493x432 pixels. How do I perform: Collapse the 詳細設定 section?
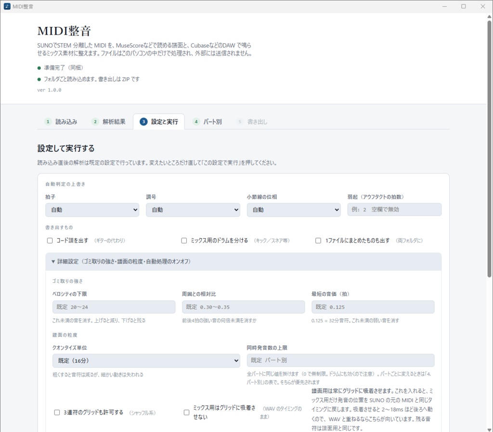click(x=243, y=261)
